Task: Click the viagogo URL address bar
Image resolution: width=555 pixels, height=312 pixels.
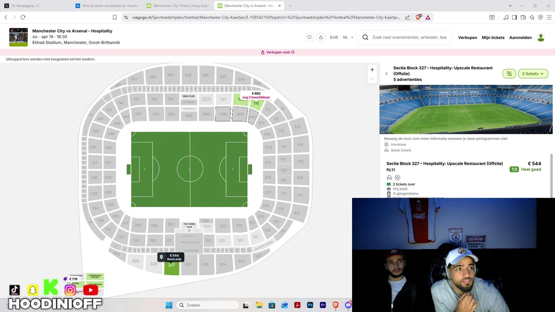Action: (266, 17)
